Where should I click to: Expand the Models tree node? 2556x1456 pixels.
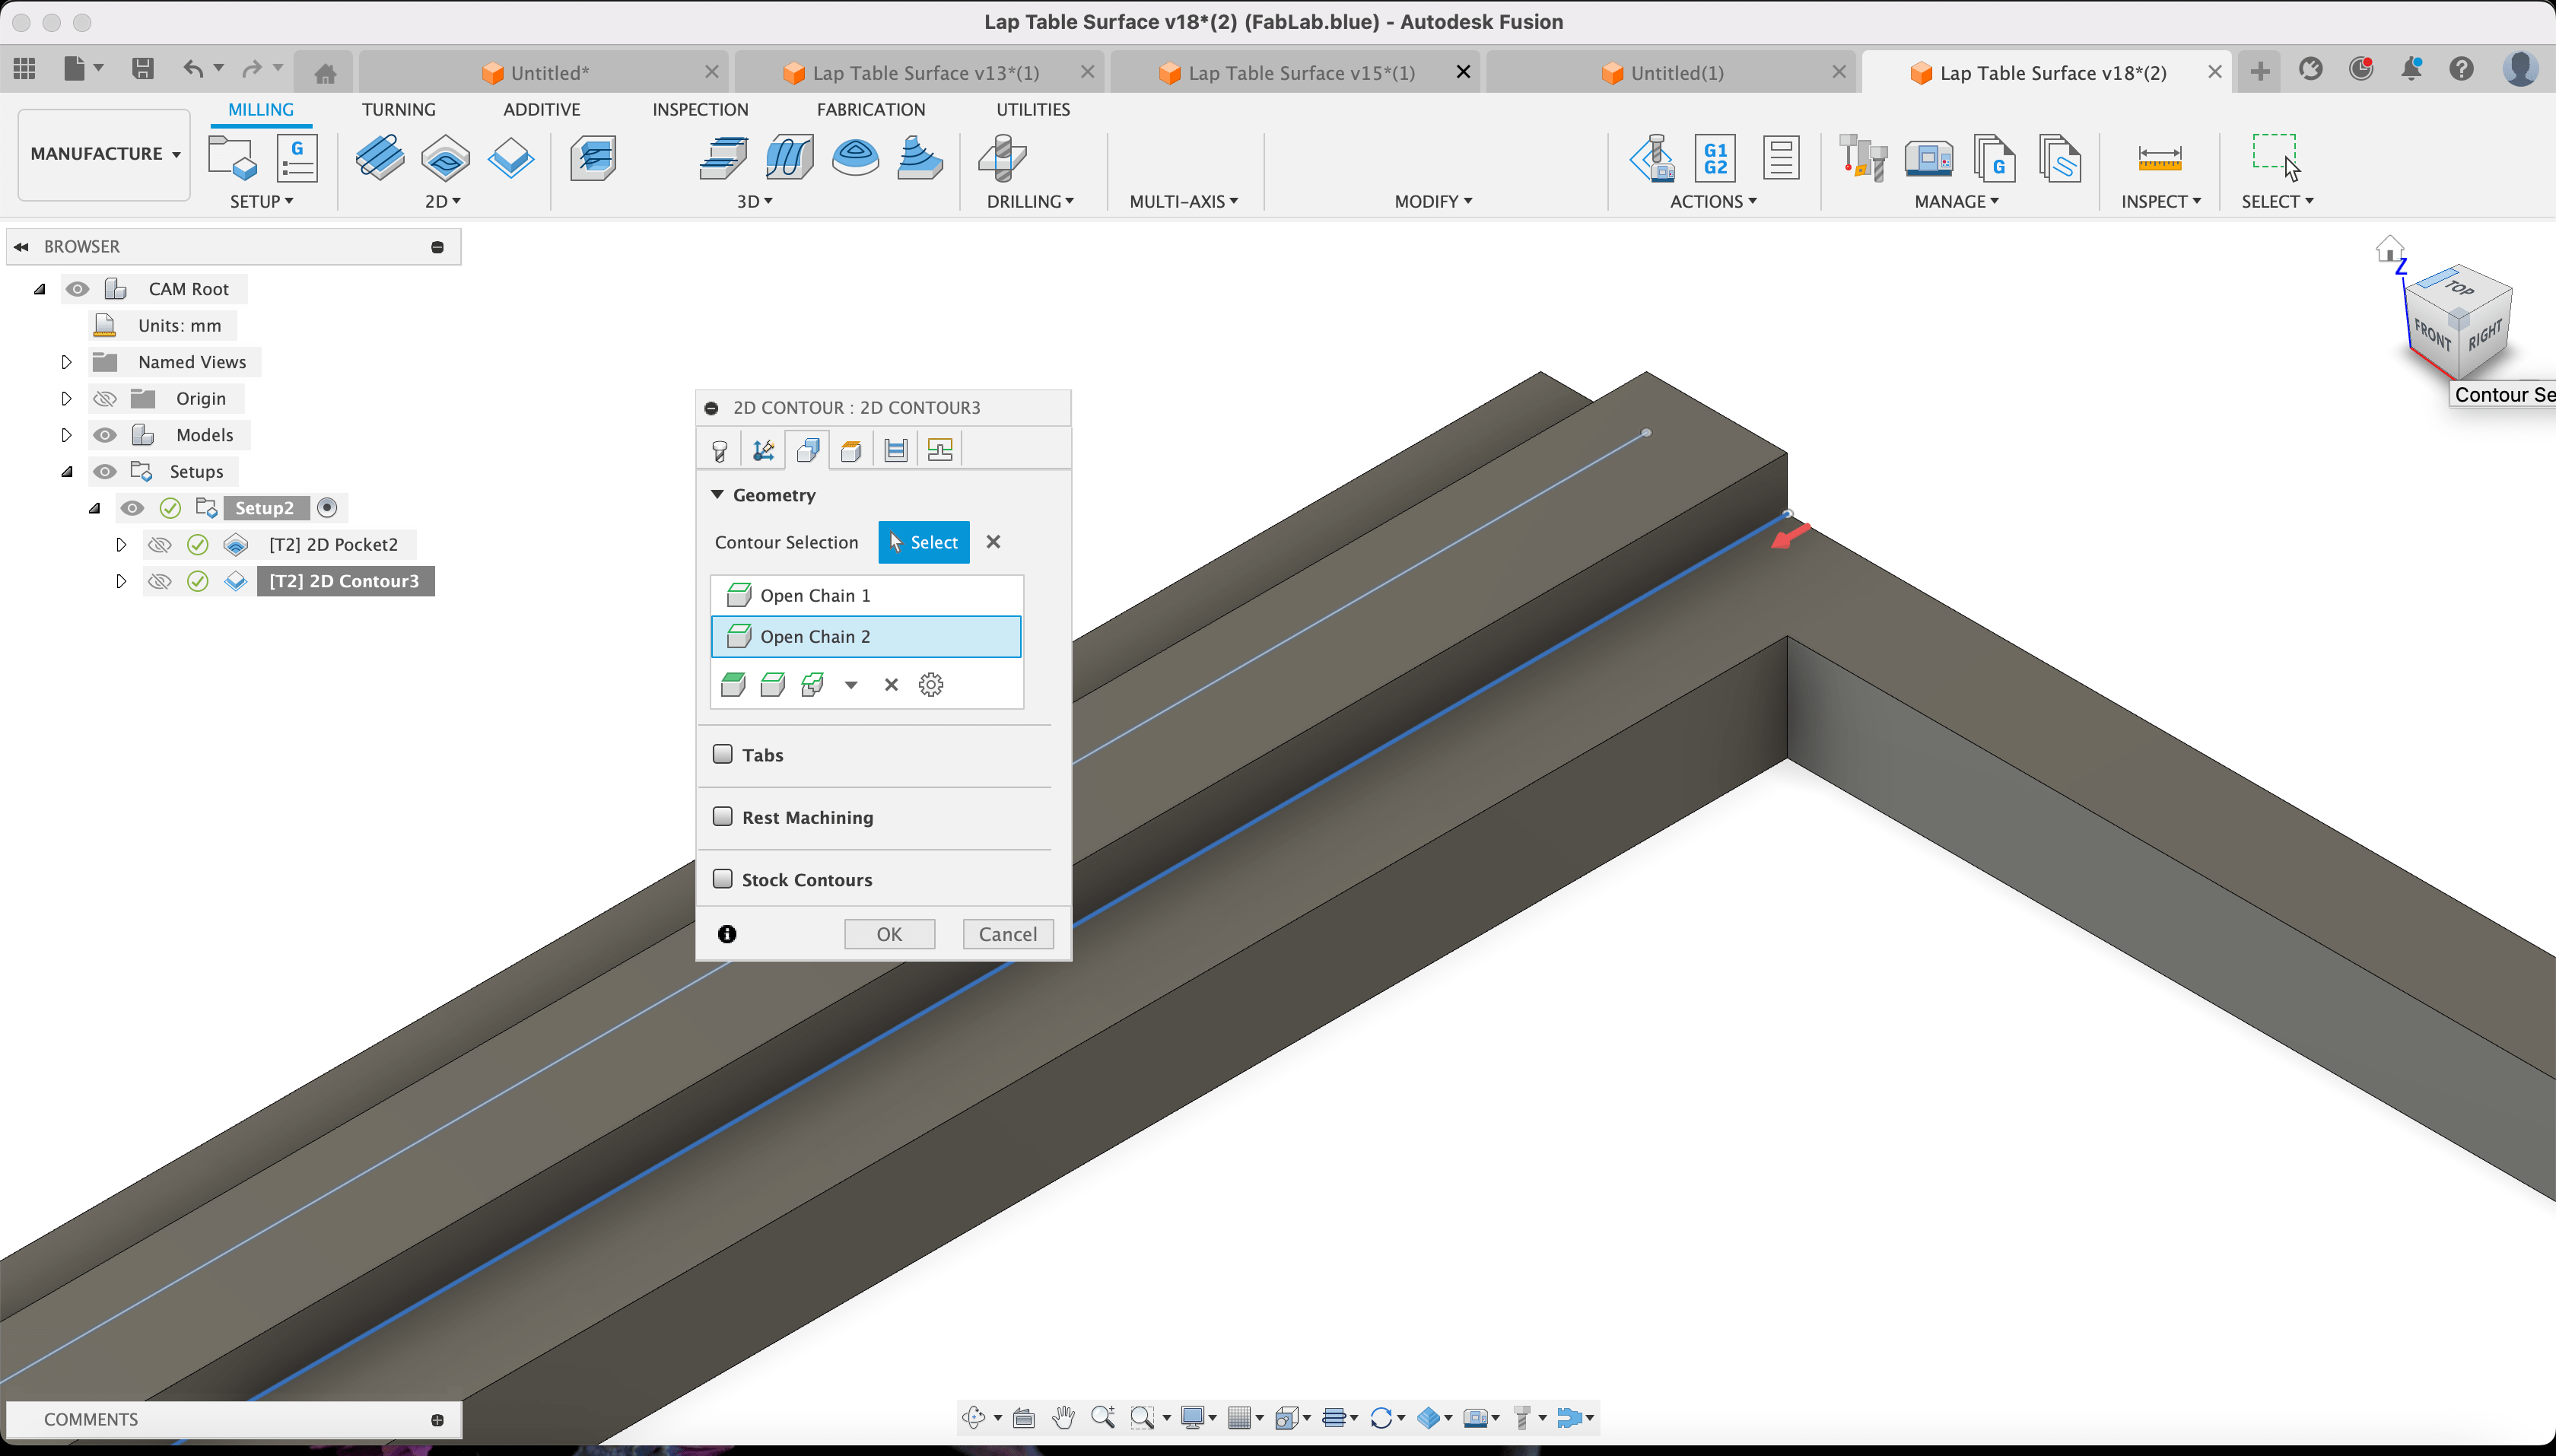[66, 435]
